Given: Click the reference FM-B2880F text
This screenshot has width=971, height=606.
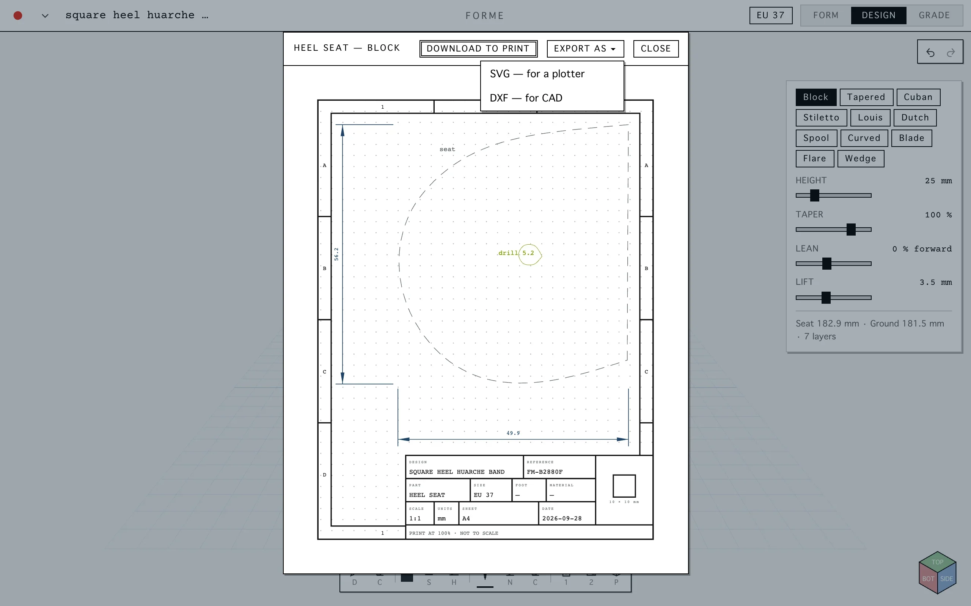Looking at the screenshot, I should click(x=545, y=472).
